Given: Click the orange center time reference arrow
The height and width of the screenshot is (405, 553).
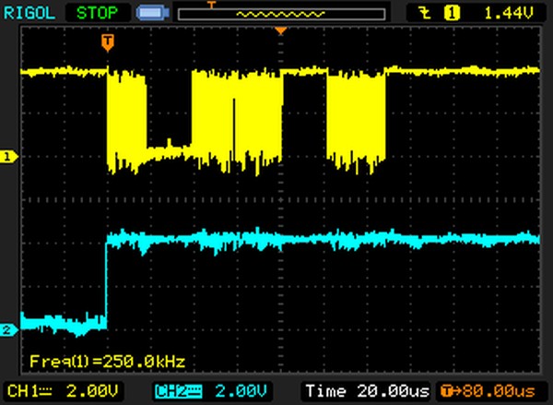Looking at the screenshot, I should tap(282, 32).
